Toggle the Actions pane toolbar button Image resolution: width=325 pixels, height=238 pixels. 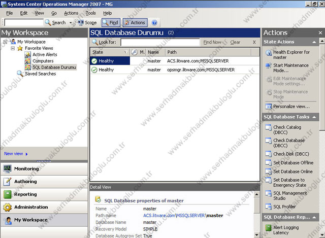tap(135, 23)
